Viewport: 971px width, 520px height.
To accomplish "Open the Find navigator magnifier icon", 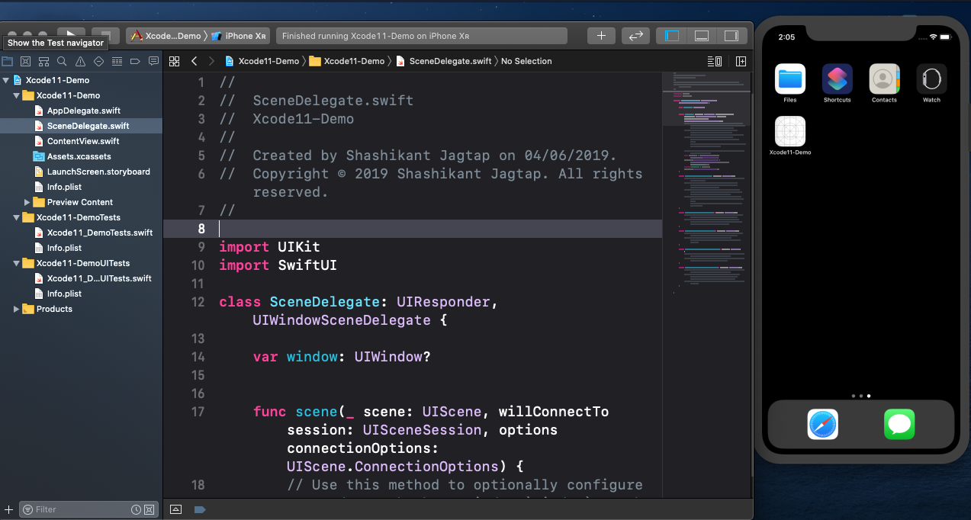I will point(62,61).
